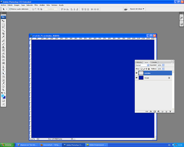The image size is (184, 147).
Task: Hide the cristales layer visibility eye
Action: tap(137, 73)
